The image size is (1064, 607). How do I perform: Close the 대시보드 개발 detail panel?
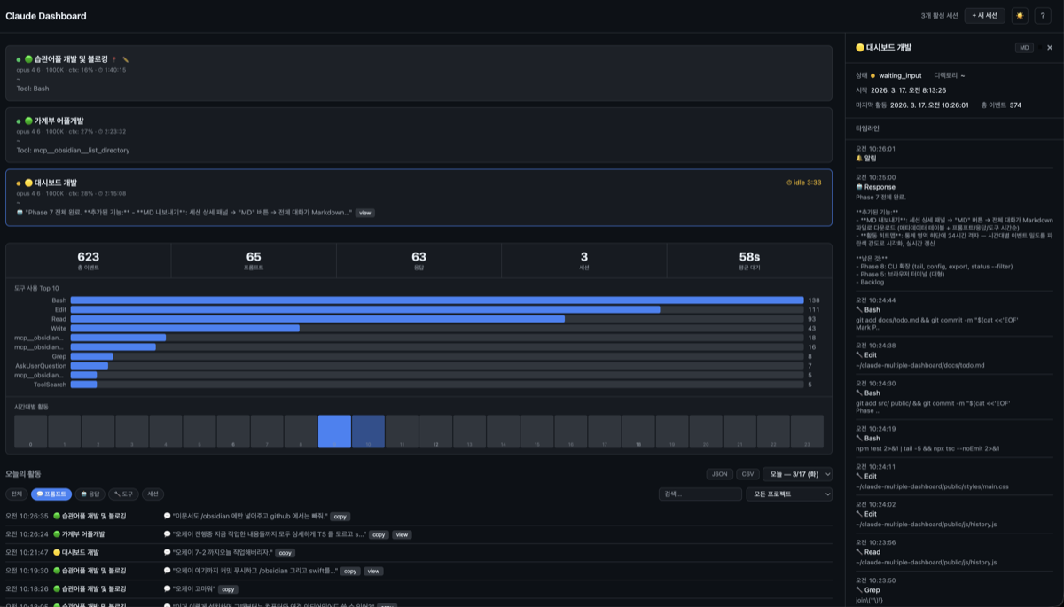[x=1050, y=48]
